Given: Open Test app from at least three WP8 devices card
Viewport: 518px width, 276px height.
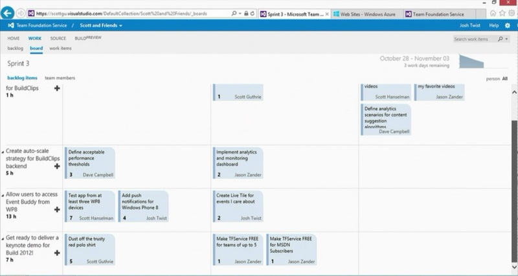Looking at the screenshot, I should (90, 206).
